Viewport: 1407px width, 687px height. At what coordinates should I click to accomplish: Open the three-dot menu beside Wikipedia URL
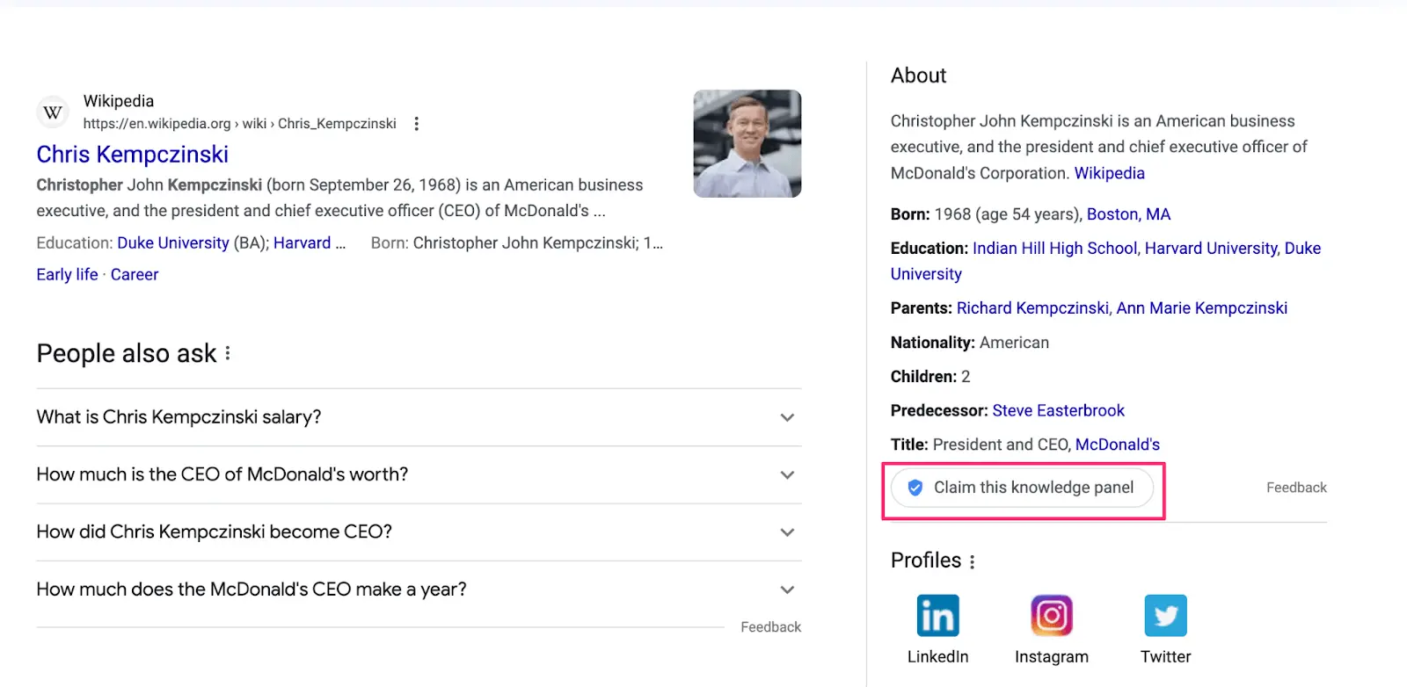(x=417, y=124)
